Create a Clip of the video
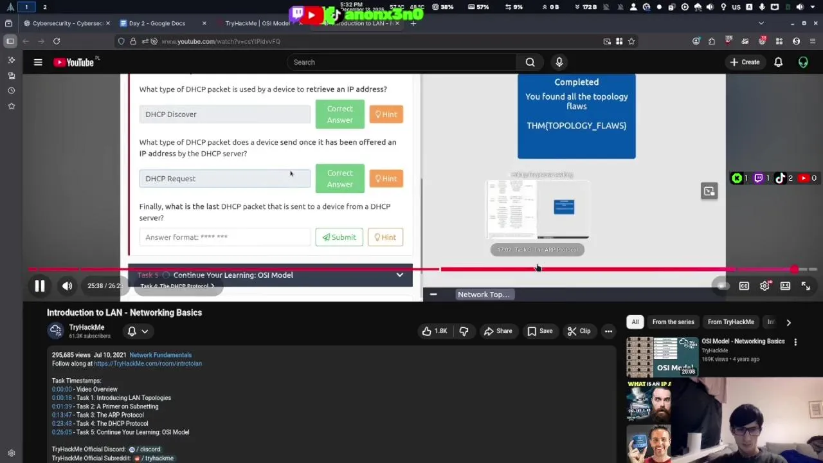The width and height of the screenshot is (823, 463). tap(579, 331)
